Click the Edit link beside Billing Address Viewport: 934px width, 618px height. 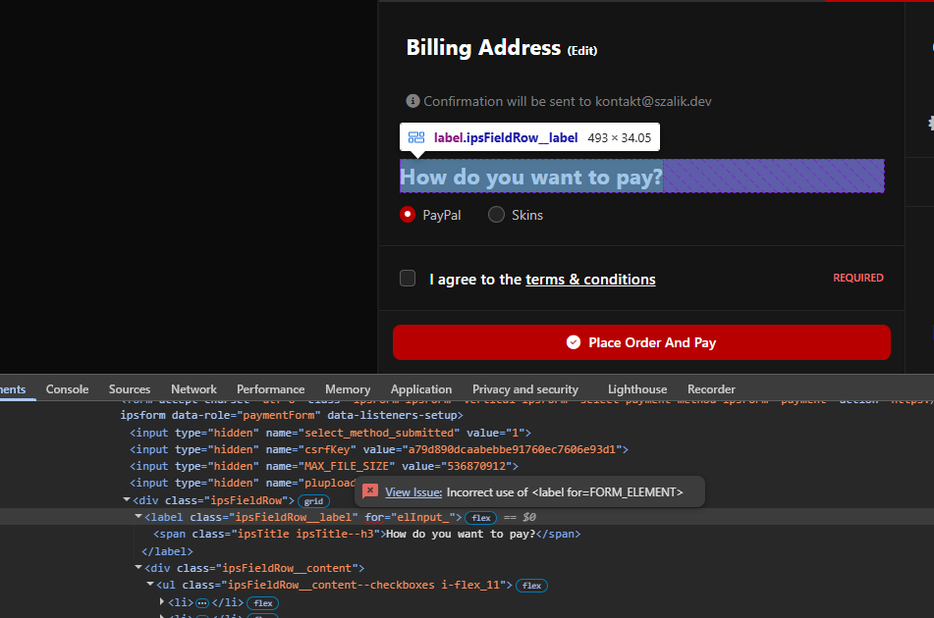(581, 50)
